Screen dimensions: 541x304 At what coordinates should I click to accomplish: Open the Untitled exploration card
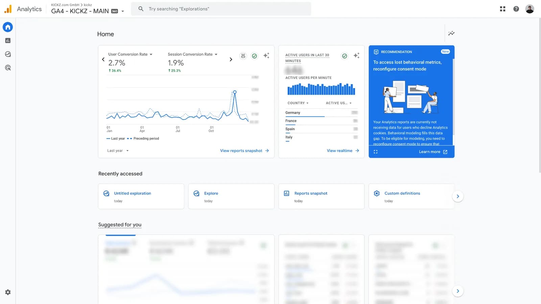pyautogui.click(x=141, y=196)
